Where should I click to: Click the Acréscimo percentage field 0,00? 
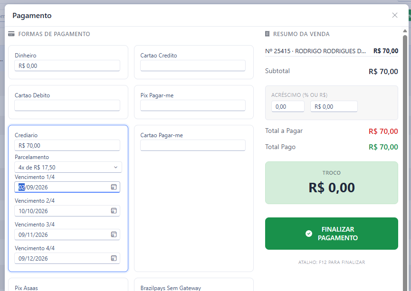tap(288, 107)
